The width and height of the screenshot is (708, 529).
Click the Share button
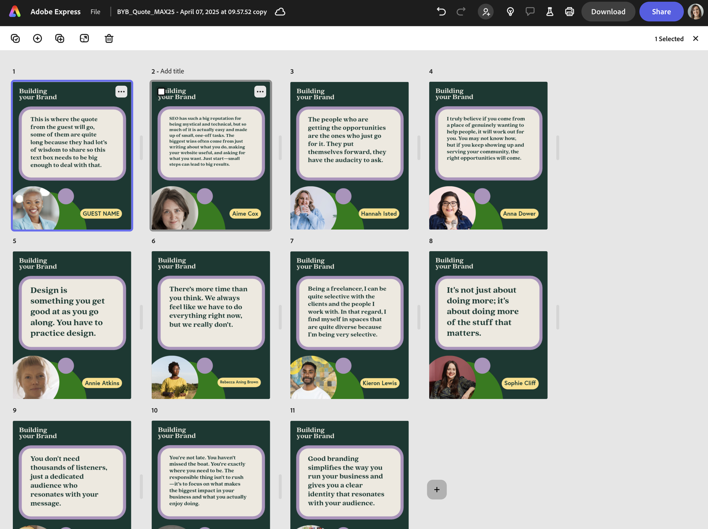pos(661,12)
